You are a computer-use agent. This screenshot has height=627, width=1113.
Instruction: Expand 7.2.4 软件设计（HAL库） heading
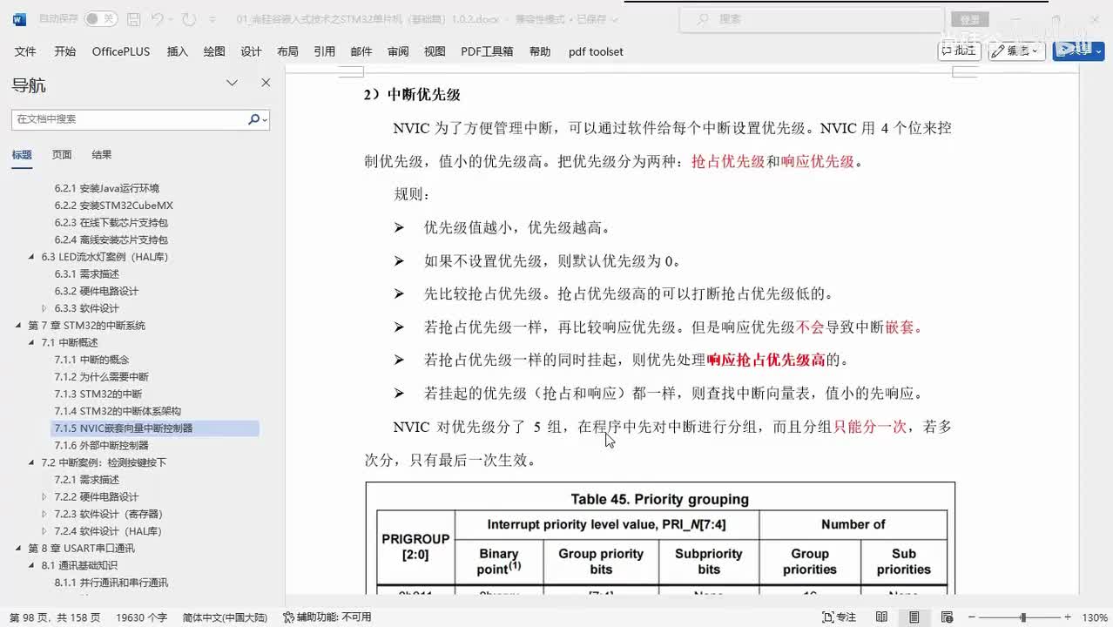[44, 531]
